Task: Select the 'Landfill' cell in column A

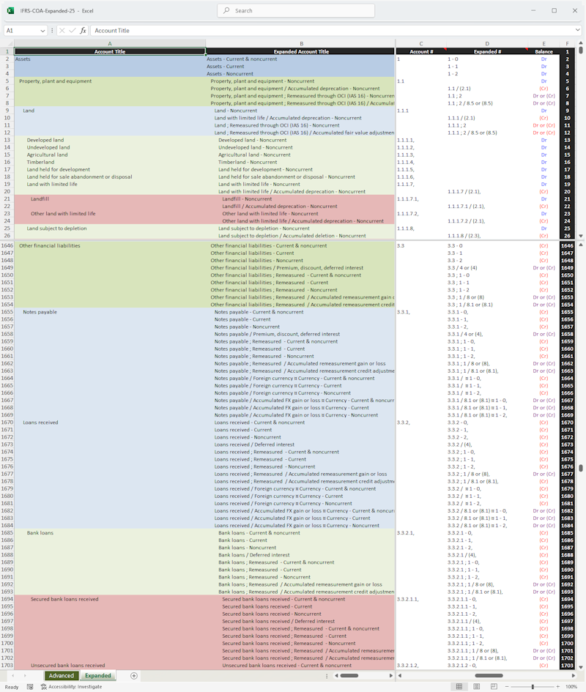Action: coord(110,199)
